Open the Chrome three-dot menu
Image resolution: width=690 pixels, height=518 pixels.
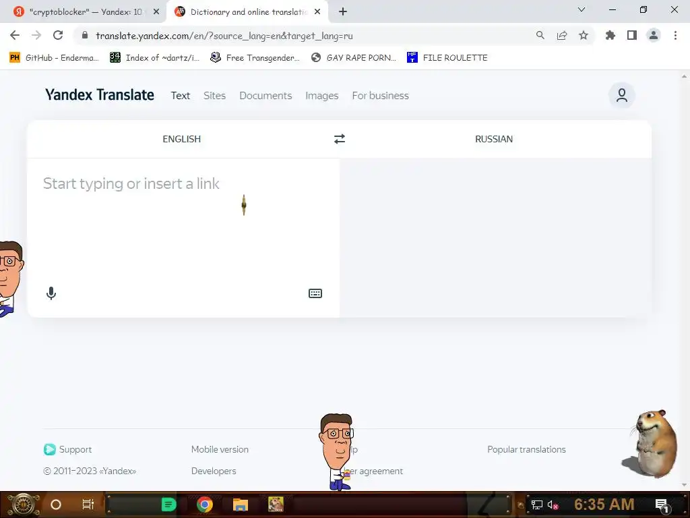point(675,35)
